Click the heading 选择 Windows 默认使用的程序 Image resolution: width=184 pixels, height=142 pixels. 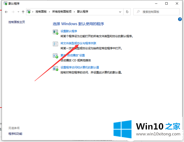coord(78,24)
